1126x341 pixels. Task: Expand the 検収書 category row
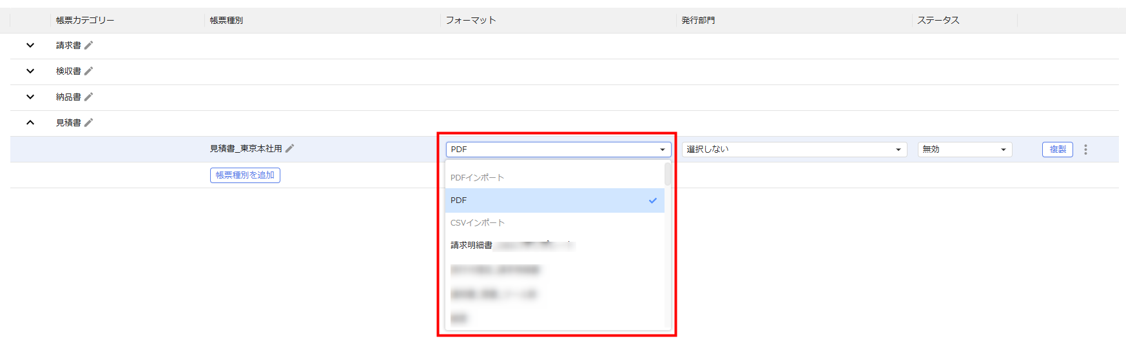point(30,71)
